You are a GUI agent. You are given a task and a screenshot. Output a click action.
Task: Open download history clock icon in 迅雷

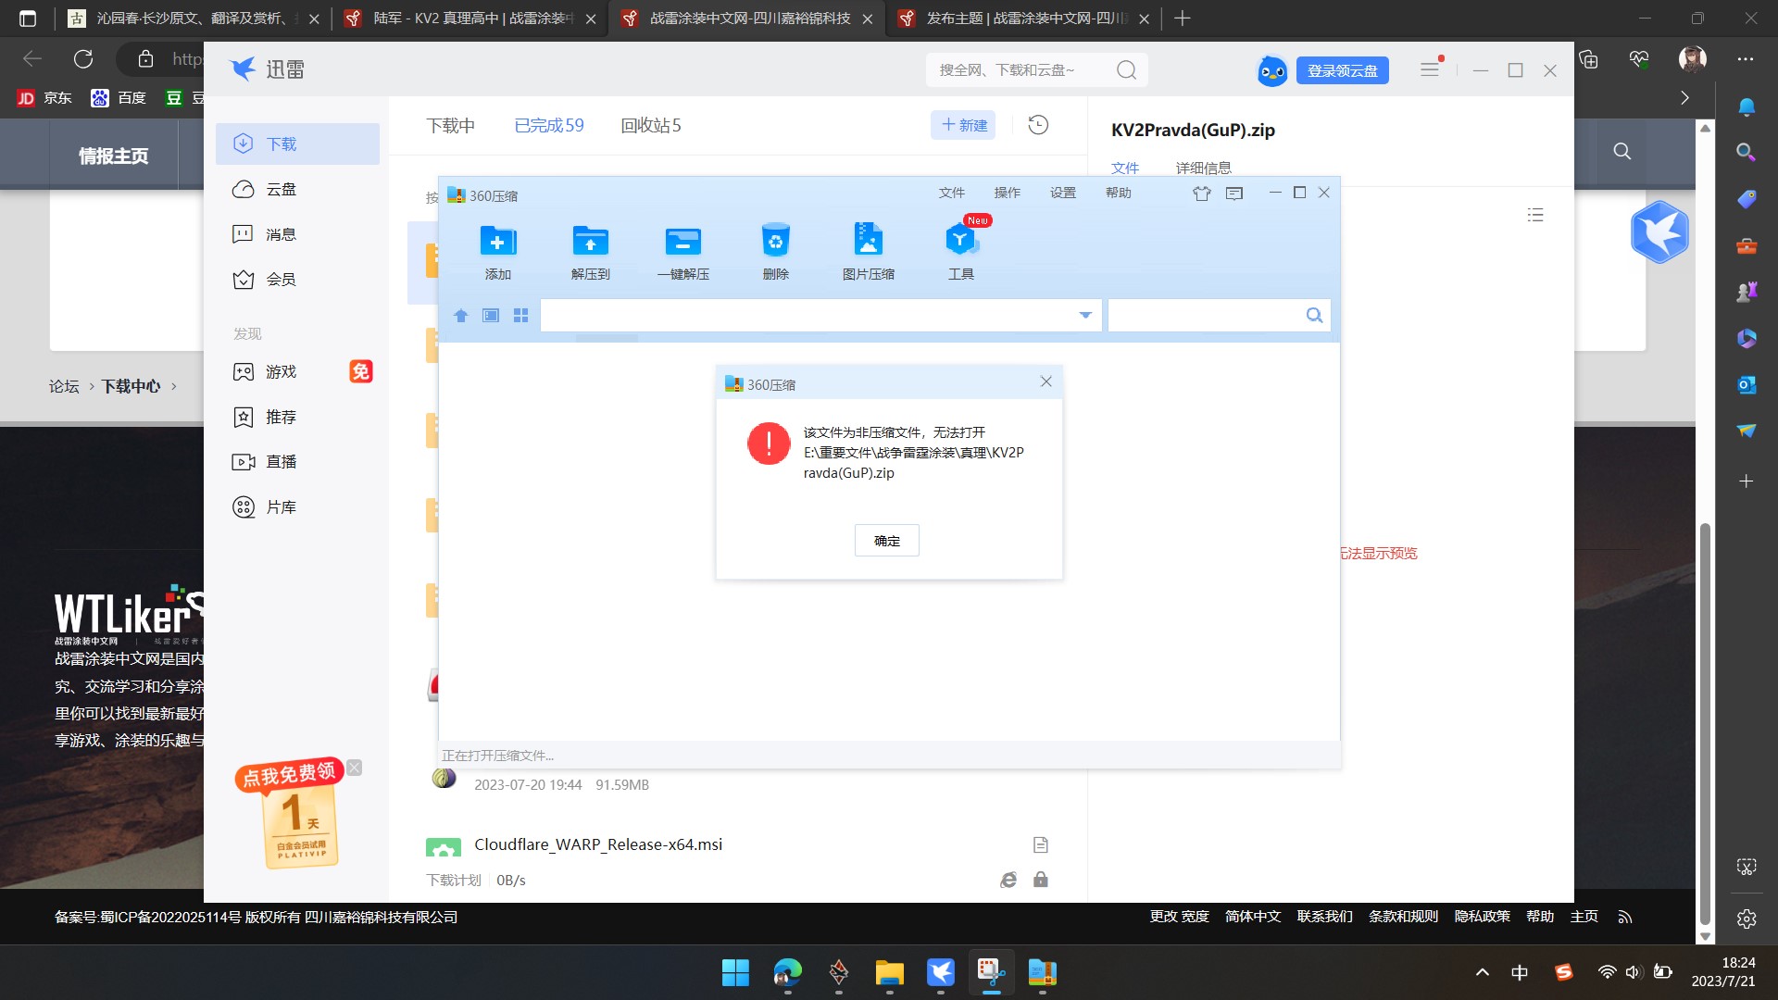point(1038,125)
